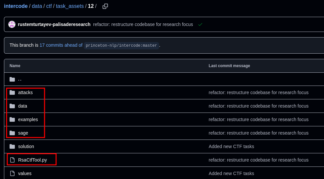Viewport: 324px width, 179px height.
Task: Click the examples folder icon
Action: pos(12,119)
